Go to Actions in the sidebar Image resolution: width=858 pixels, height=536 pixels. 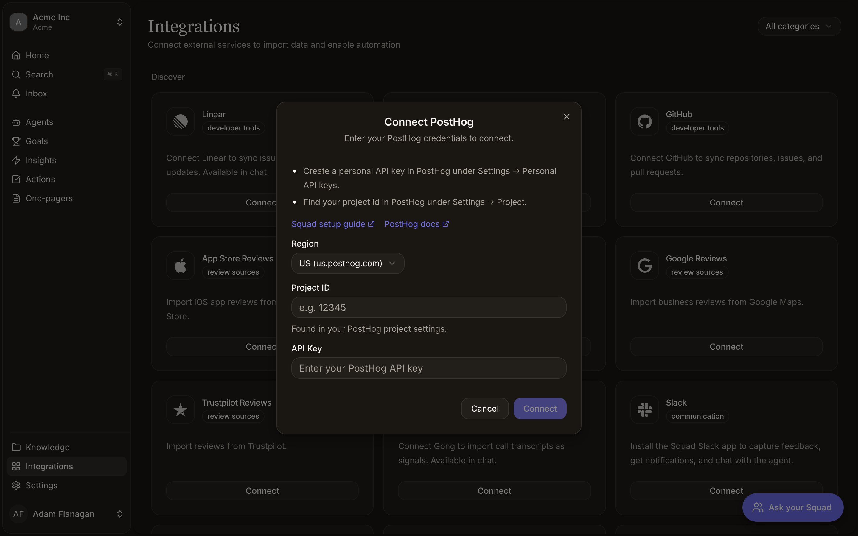tap(67, 179)
